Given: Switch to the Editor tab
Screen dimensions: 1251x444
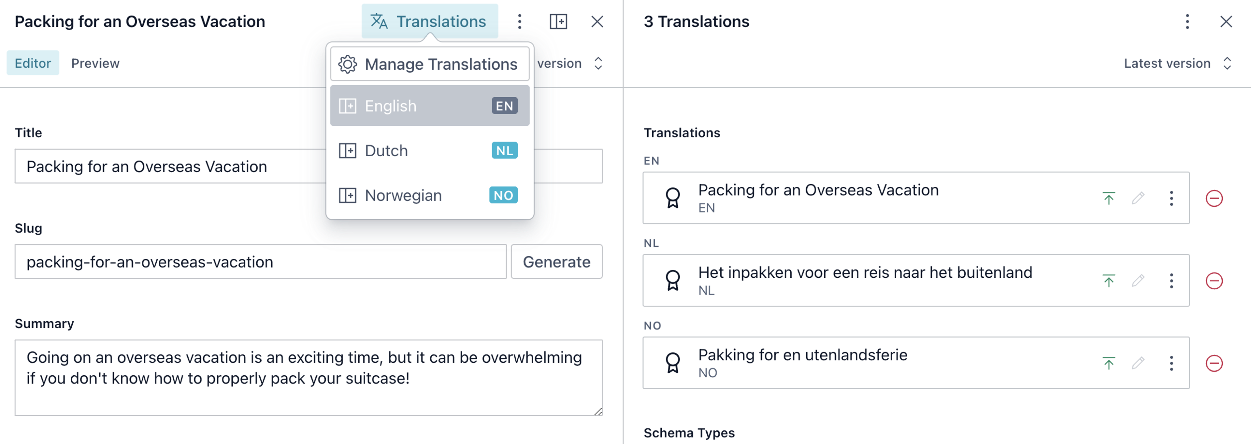Looking at the screenshot, I should click(33, 63).
